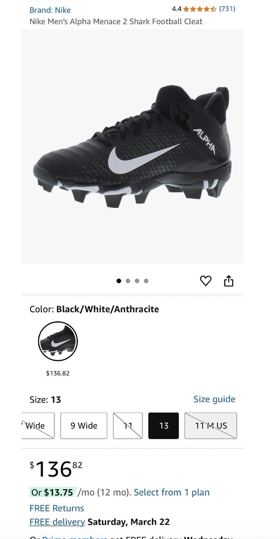Open the Size guide
This screenshot has height=539, width=280.
click(x=214, y=399)
